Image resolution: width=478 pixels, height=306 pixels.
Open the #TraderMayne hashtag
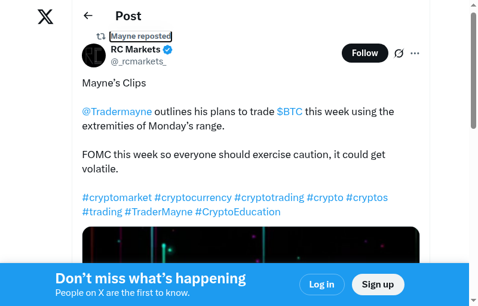click(x=158, y=212)
